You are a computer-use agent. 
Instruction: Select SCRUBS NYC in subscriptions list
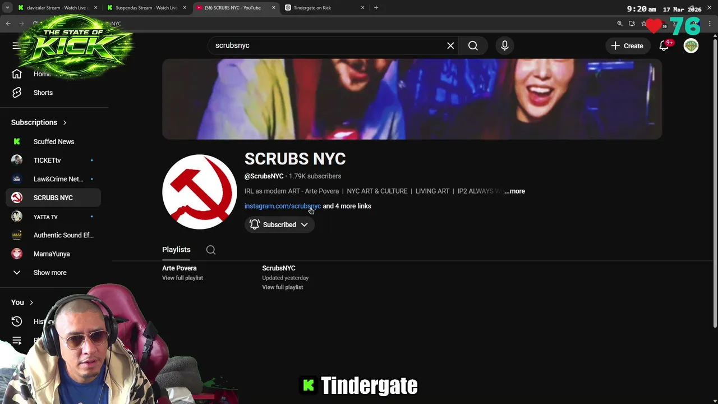[53, 198]
